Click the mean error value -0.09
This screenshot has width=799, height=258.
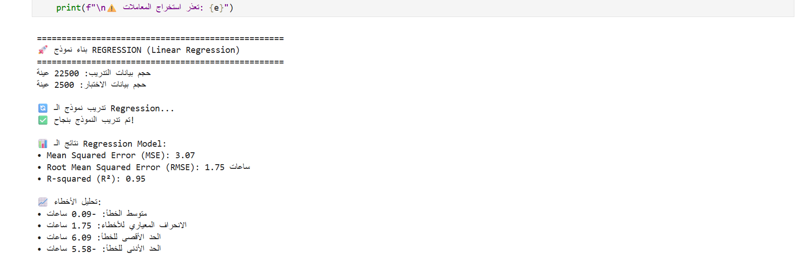(x=83, y=214)
